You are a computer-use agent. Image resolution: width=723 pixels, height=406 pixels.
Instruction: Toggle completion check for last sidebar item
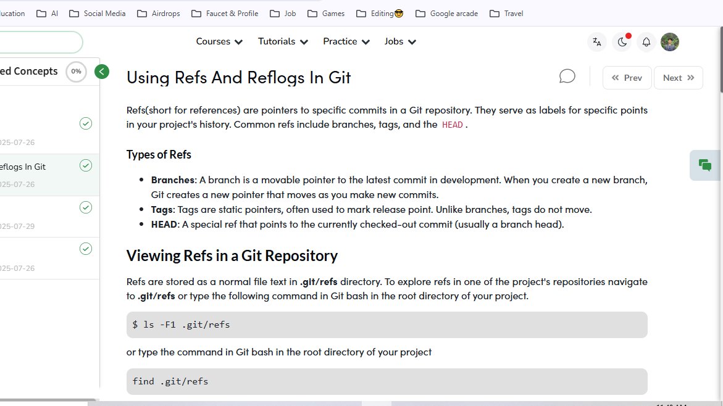[x=86, y=249]
